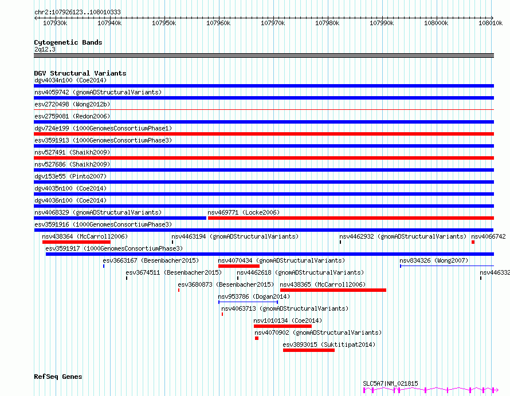
Task: Click nsv4068329 gnomAD variant label
Action: coord(98,212)
